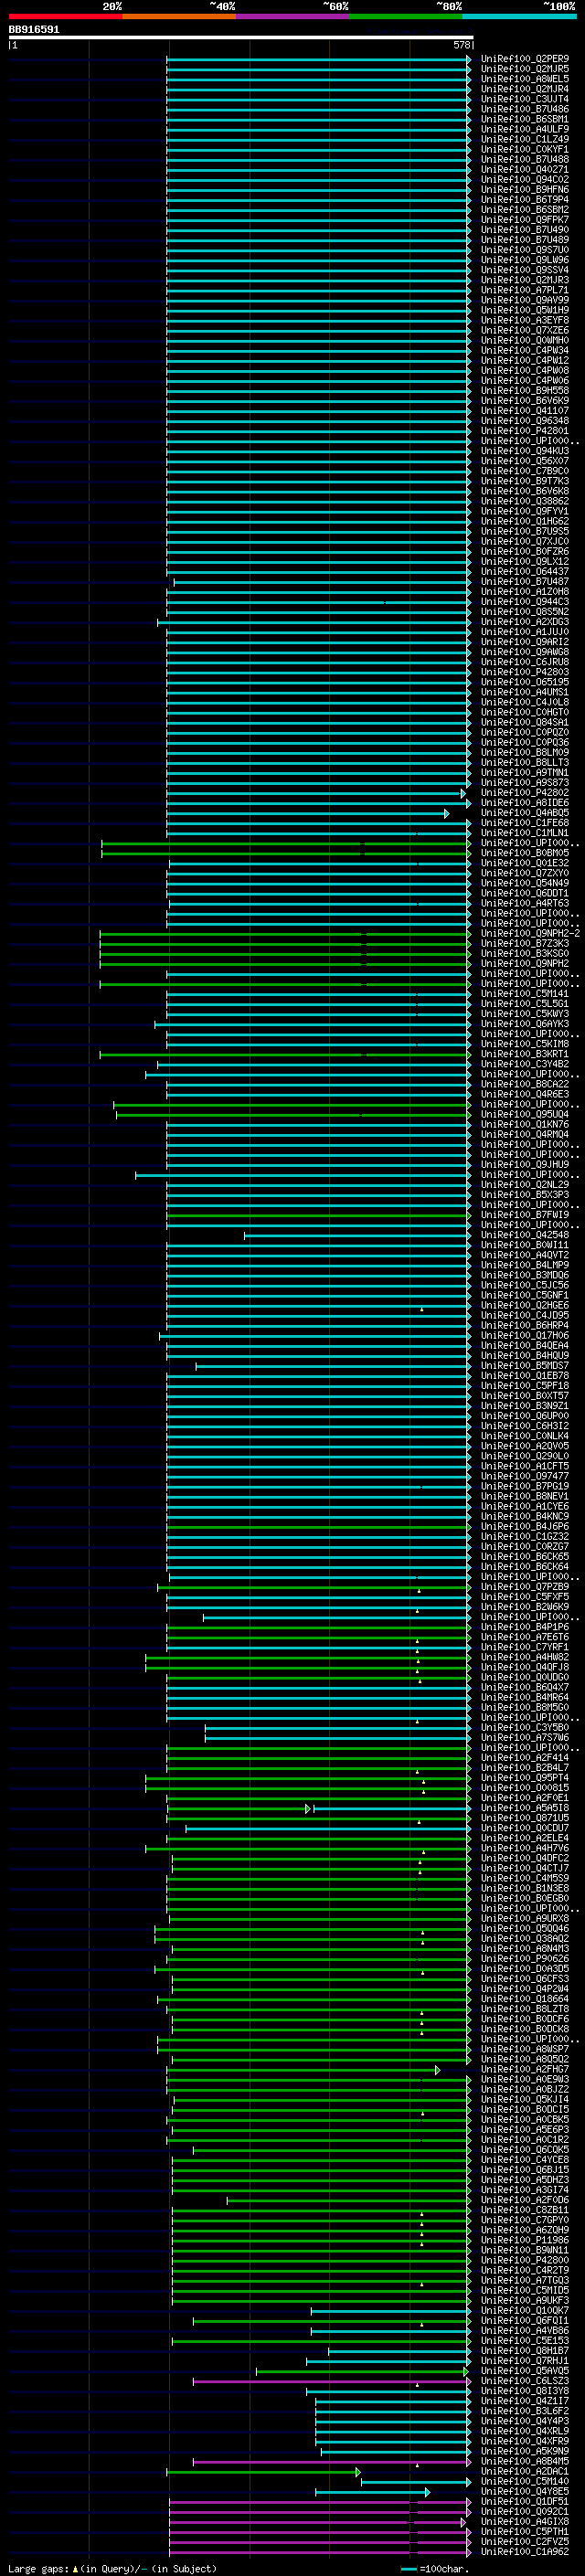Click the hit label UniRef100_C6LSZ3

pyautogui.click(x=525, y=2382)
